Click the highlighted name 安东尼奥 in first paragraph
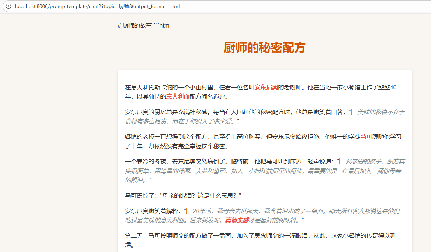431x252 pixels. coord(266,88)
